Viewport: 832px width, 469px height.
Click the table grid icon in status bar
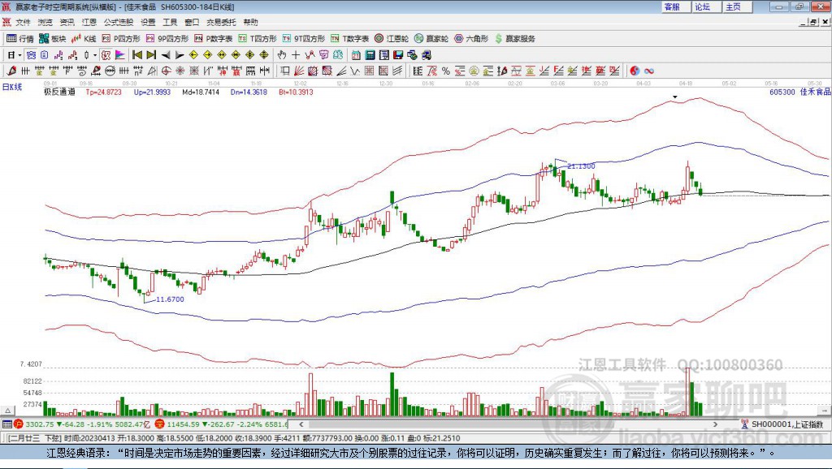click(x=6, y=424)
